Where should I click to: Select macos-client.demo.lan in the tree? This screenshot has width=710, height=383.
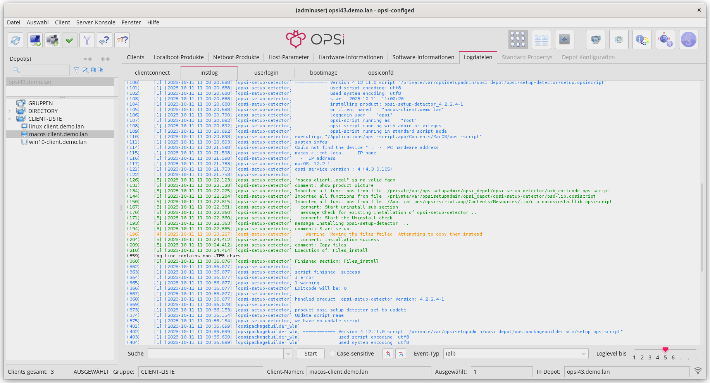click(58, 134)
